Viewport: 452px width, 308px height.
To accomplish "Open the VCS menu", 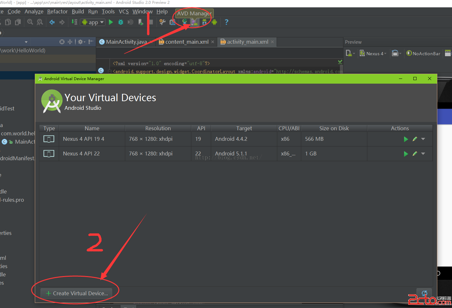I will (x=124, y=11).
